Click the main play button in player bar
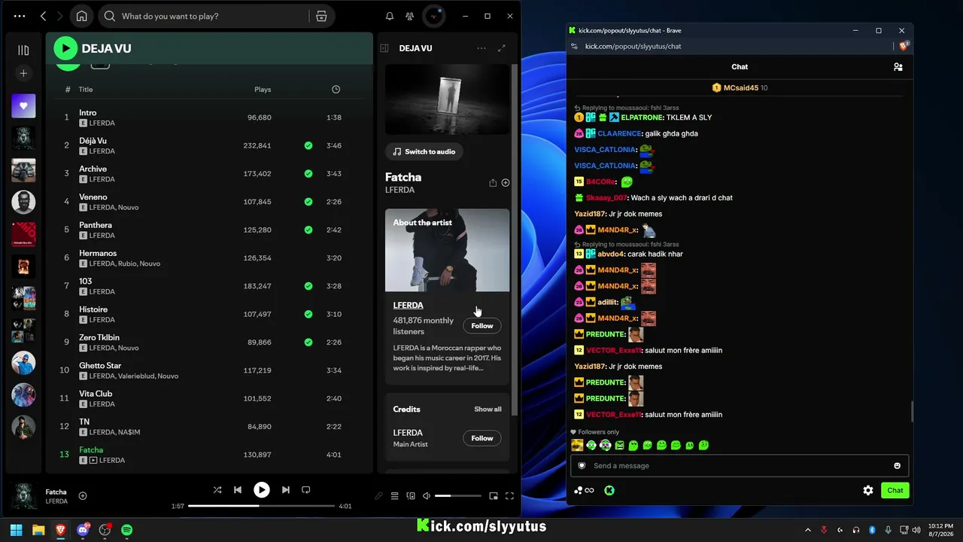This screenshot has height=542, width=963. tap(261, 490)
